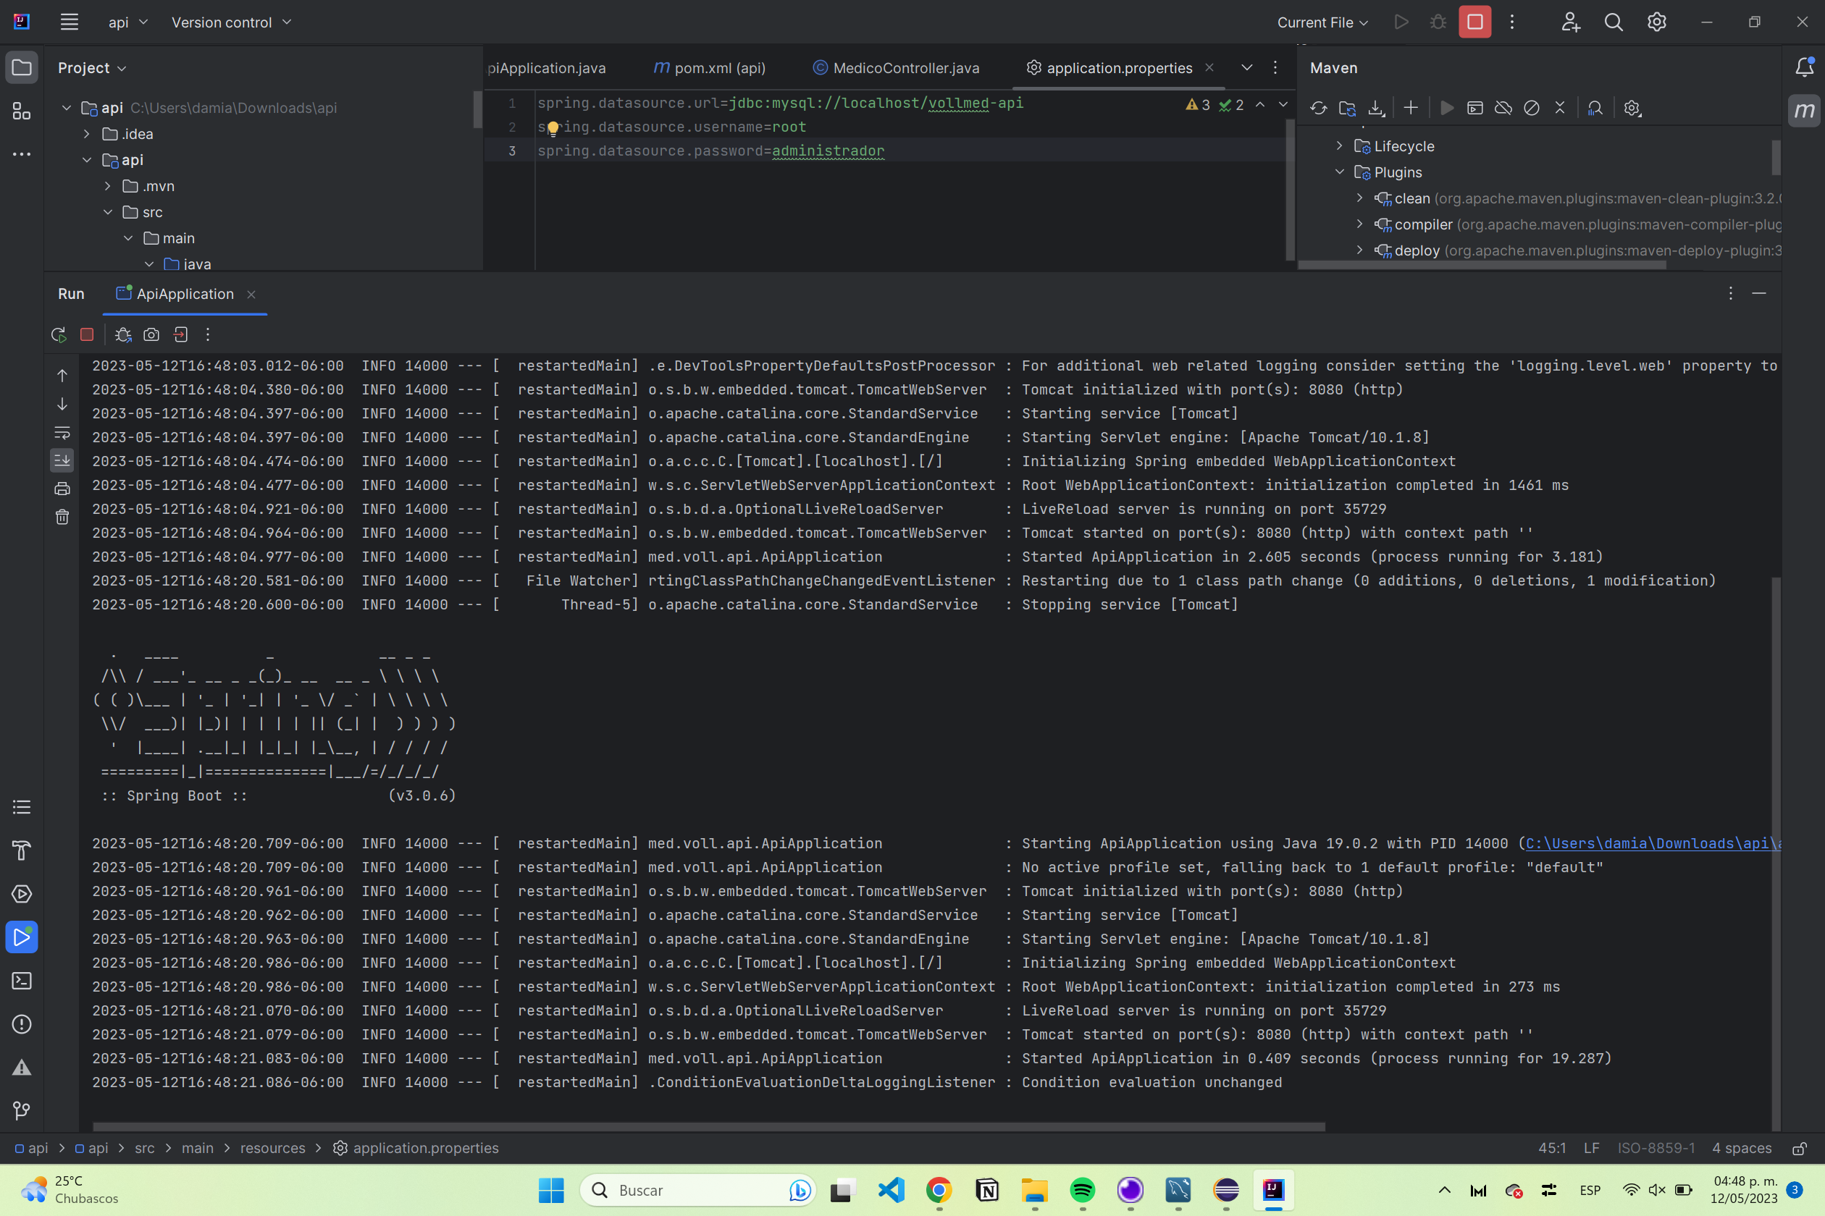Execute Maven goal icon
The image size is (1825, 1216).
(x=1475, y=108)
